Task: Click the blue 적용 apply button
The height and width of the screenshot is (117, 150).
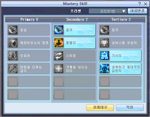Action: pyautogui.click(x=130, y=107)
